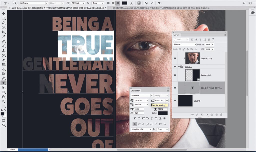Activate the Zoom tool
The image size is (256, 152).
(3, 101)
